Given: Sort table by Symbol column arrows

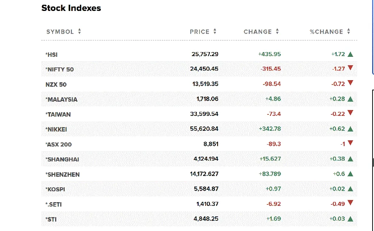Looking at the screenshot, I should point(80,32).
